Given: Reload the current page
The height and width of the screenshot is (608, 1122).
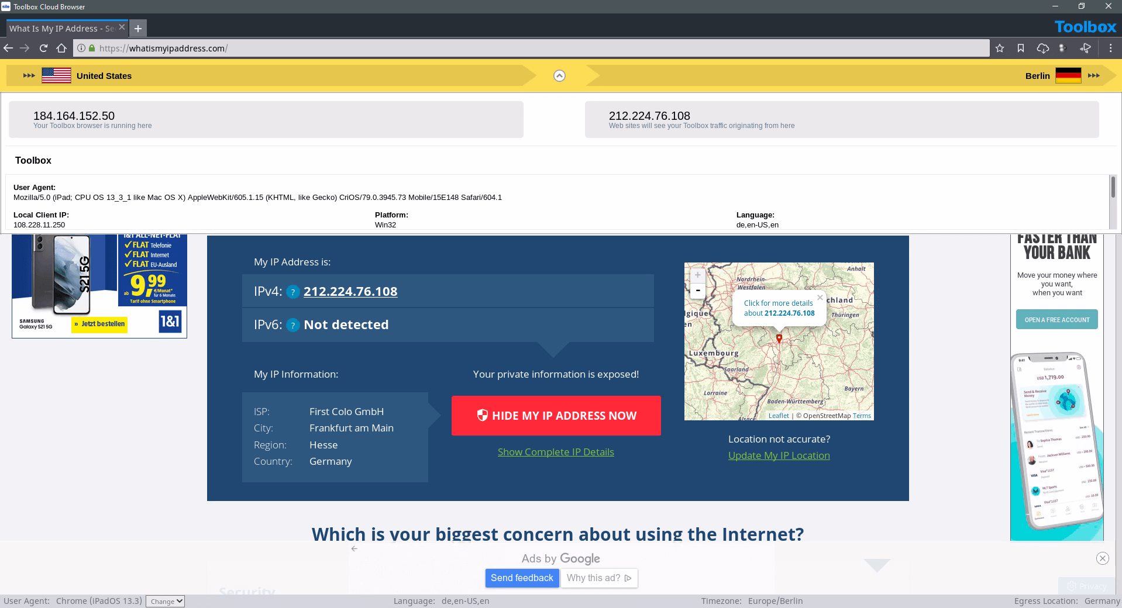Looking at the screenshot, I should [x=43, y=48].
